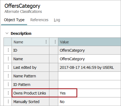
Task: Select the Name value OffersCategory cell
Action: (89, 59)
